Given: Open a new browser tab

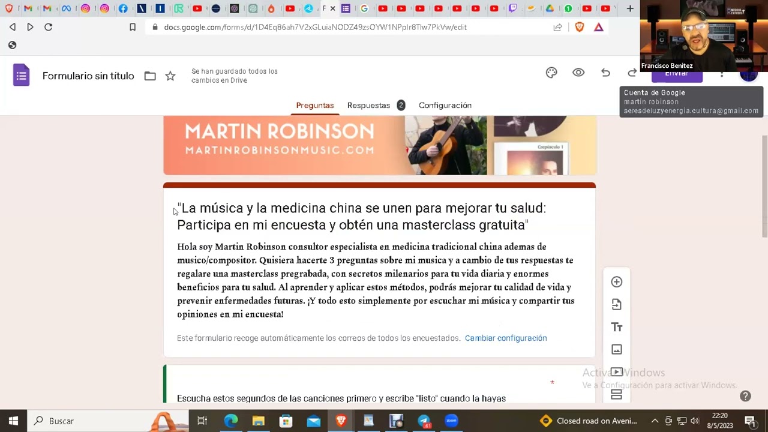Looking at the screenshot, I should pyautogui.click(x=629, y=8).
